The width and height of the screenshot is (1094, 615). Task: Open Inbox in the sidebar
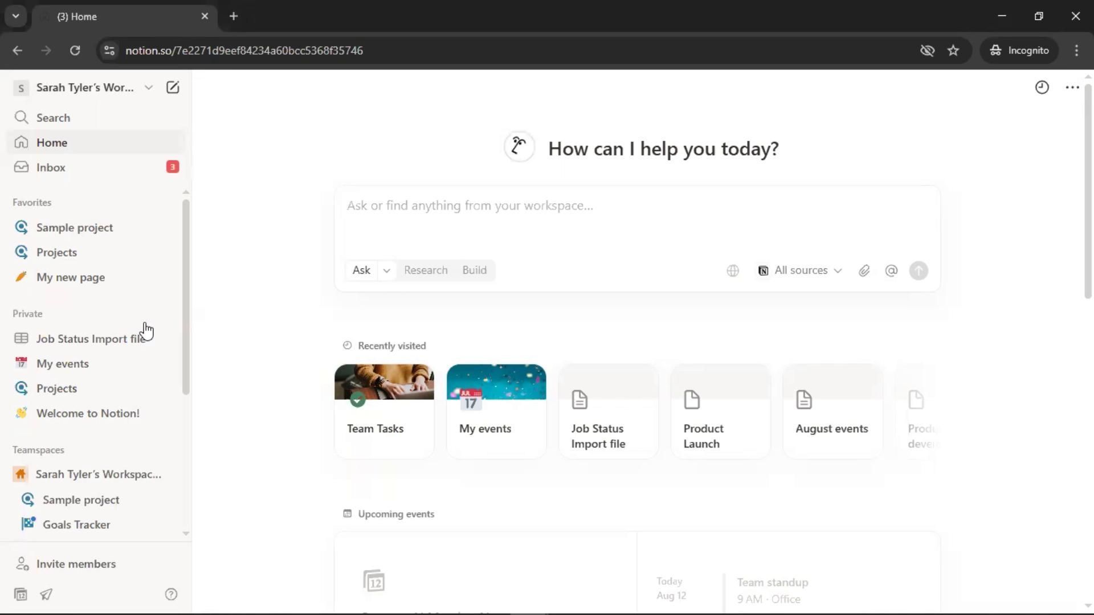pyautogui.click(x=51, y=167)
